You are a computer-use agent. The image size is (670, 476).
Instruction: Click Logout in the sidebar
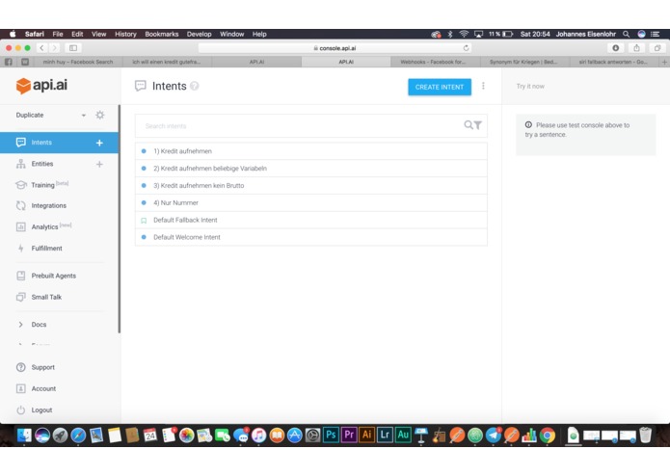coord(41,410)
